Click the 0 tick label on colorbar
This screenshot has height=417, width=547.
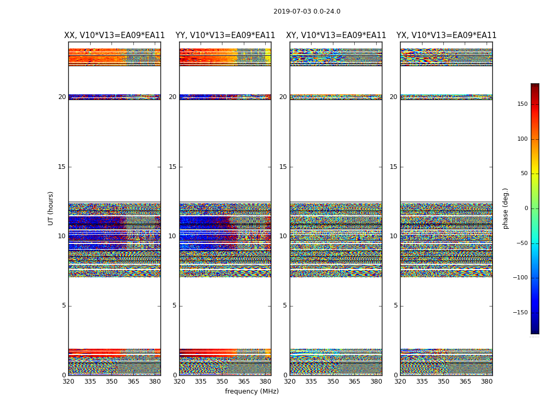pos(526,208)
